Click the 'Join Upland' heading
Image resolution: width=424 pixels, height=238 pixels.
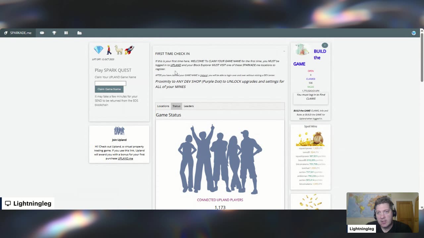click(119, 140)
